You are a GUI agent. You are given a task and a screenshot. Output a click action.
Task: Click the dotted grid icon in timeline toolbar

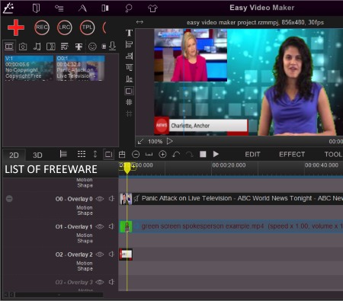(82, 154)
